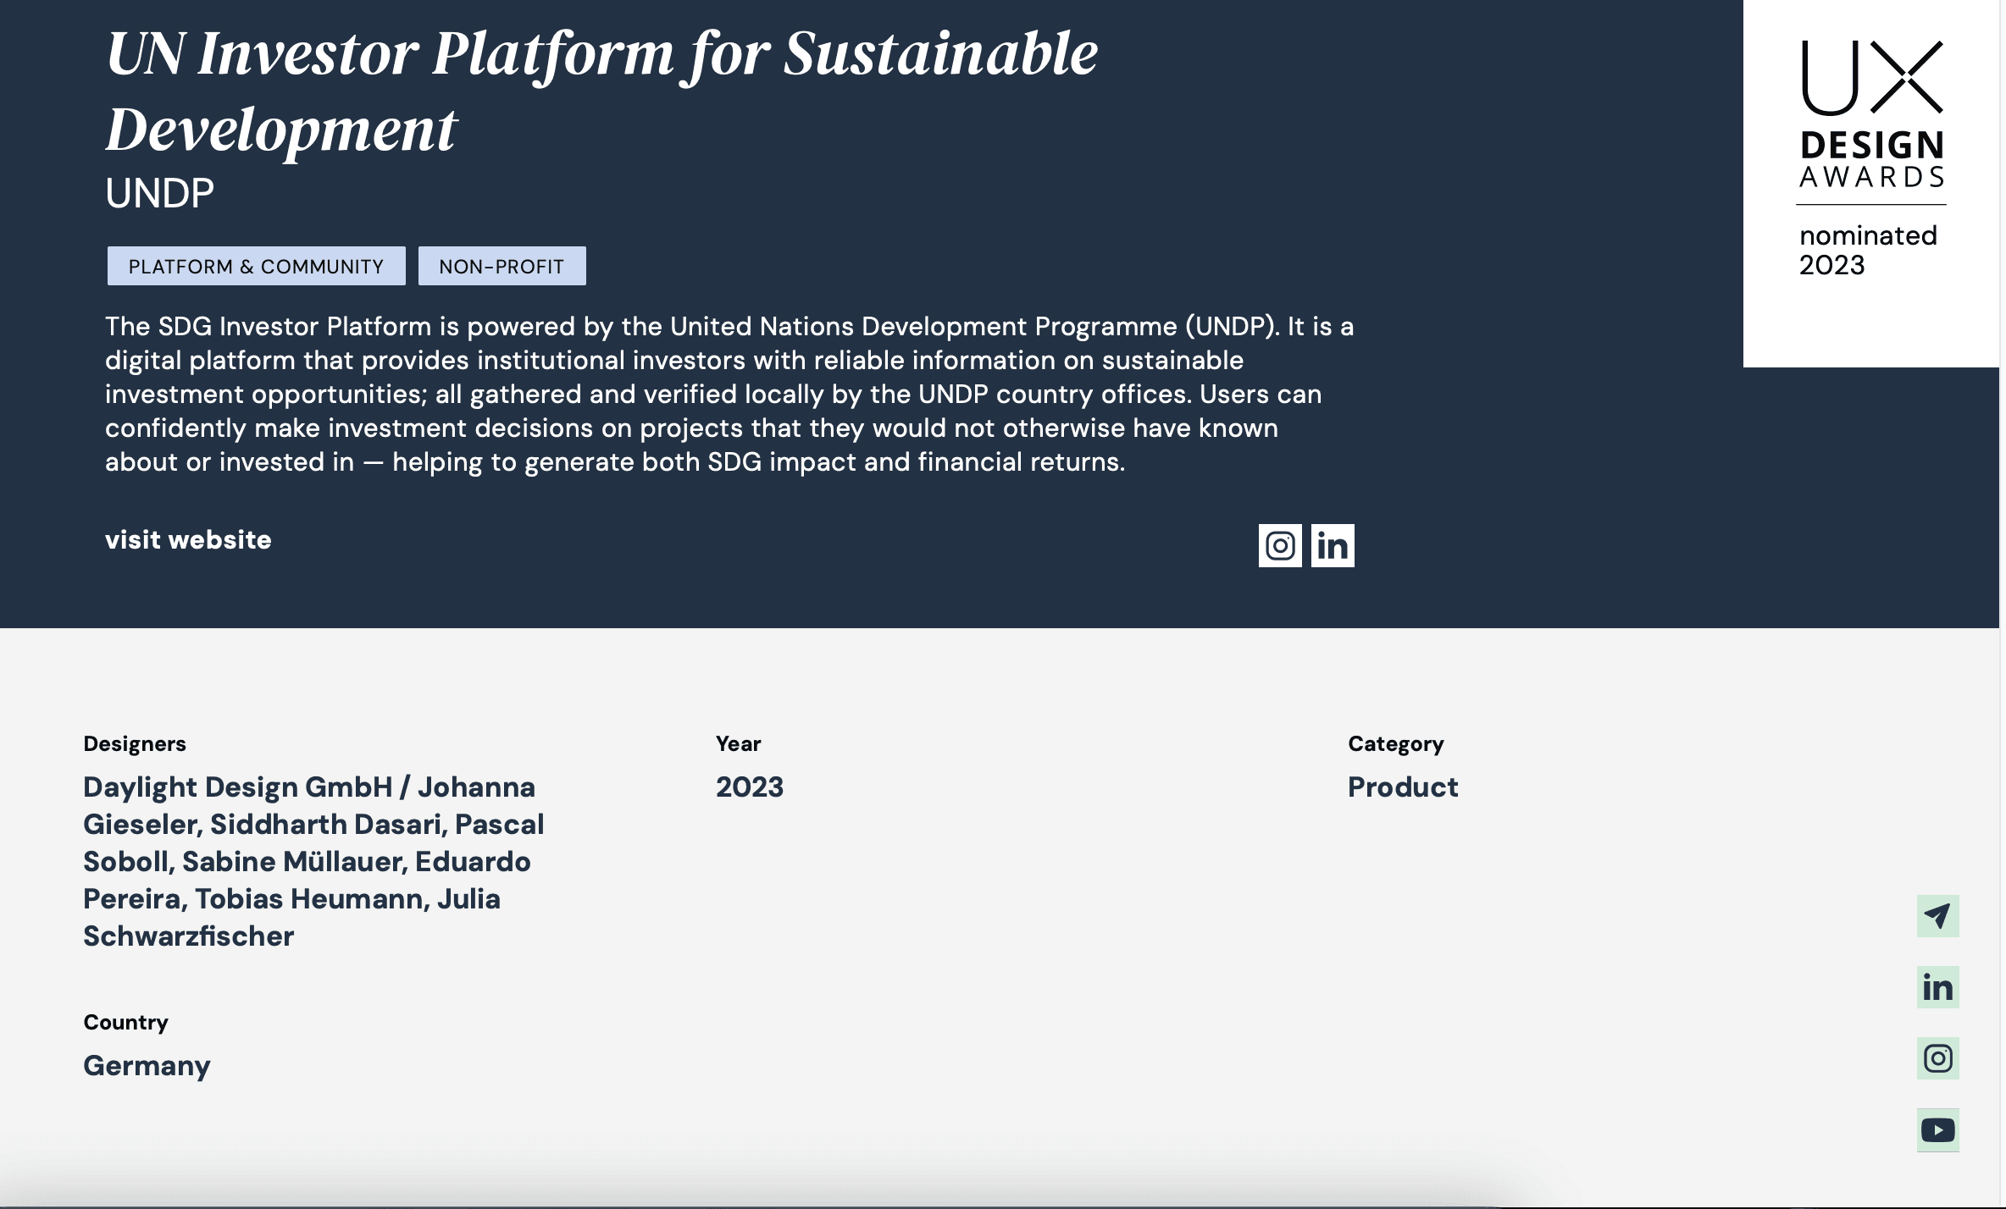The width and height of the screenshot is (2006, 1209).
Task: Click the UNDP client name
Action: tap(159, 194)
